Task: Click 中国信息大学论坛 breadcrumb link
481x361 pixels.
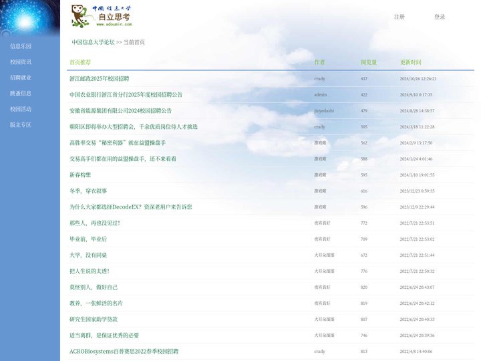Action: point(93,42)
